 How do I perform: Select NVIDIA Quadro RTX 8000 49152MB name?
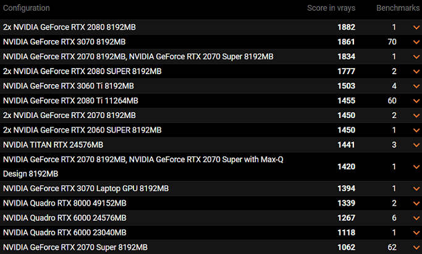click(x=65, y=203)
